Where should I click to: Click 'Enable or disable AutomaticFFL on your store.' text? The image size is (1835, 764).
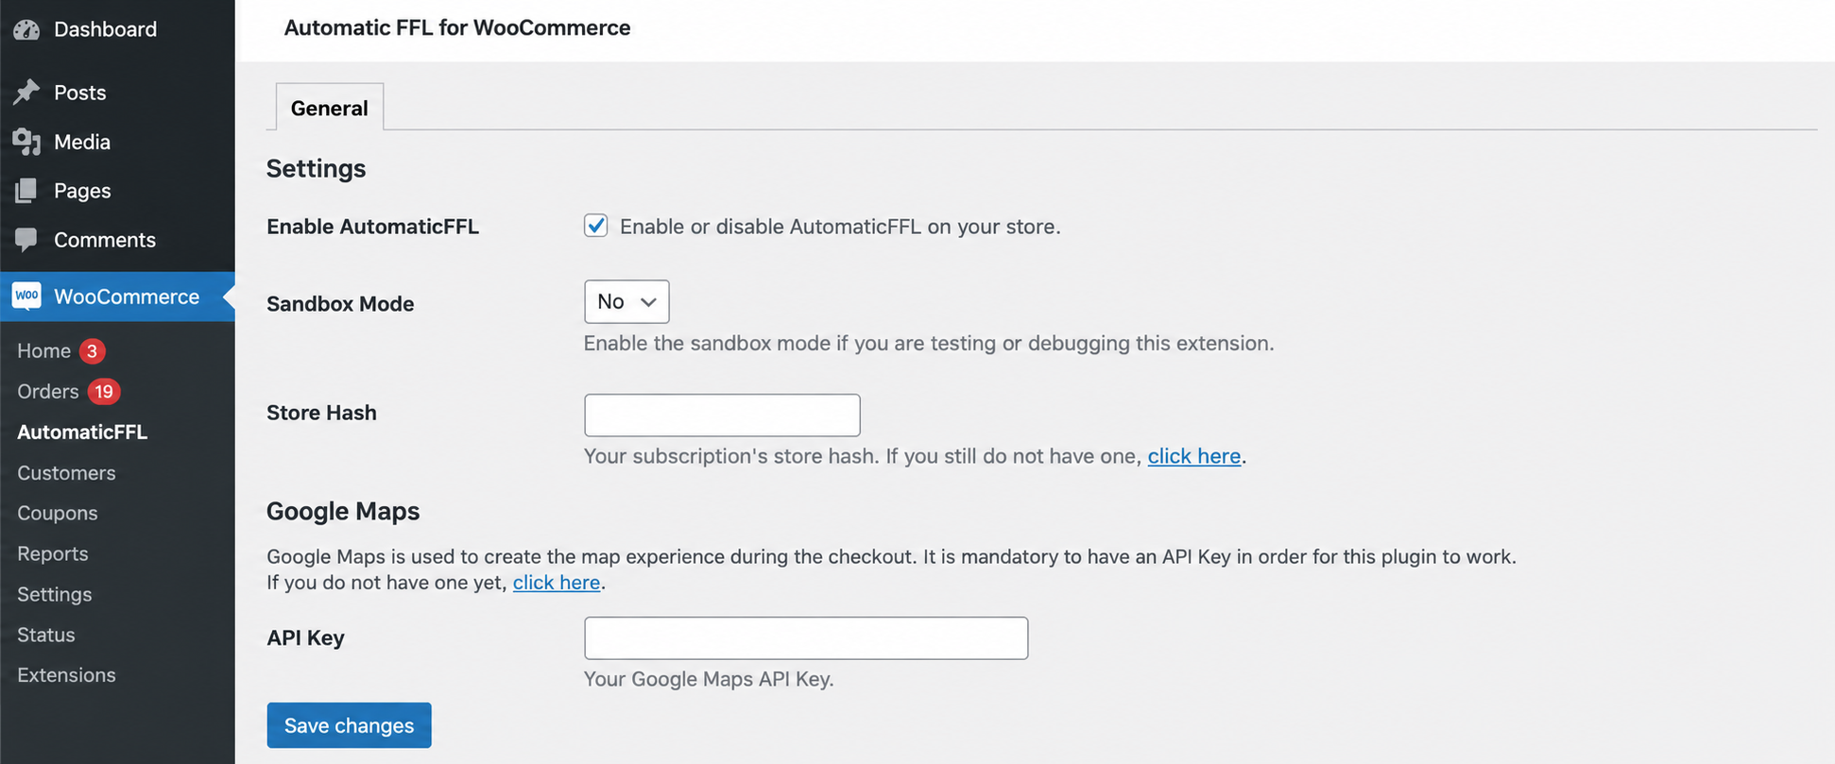tap(840, 227)
